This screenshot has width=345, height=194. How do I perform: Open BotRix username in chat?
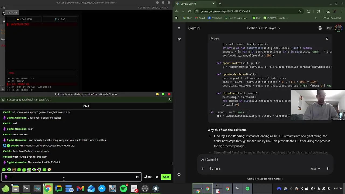click(x=15, y=145)
